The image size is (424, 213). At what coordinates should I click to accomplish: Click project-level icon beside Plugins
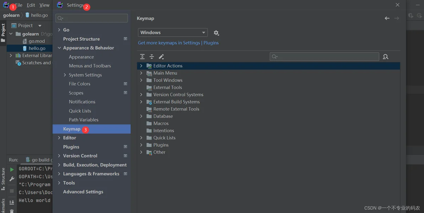(125, 147)
